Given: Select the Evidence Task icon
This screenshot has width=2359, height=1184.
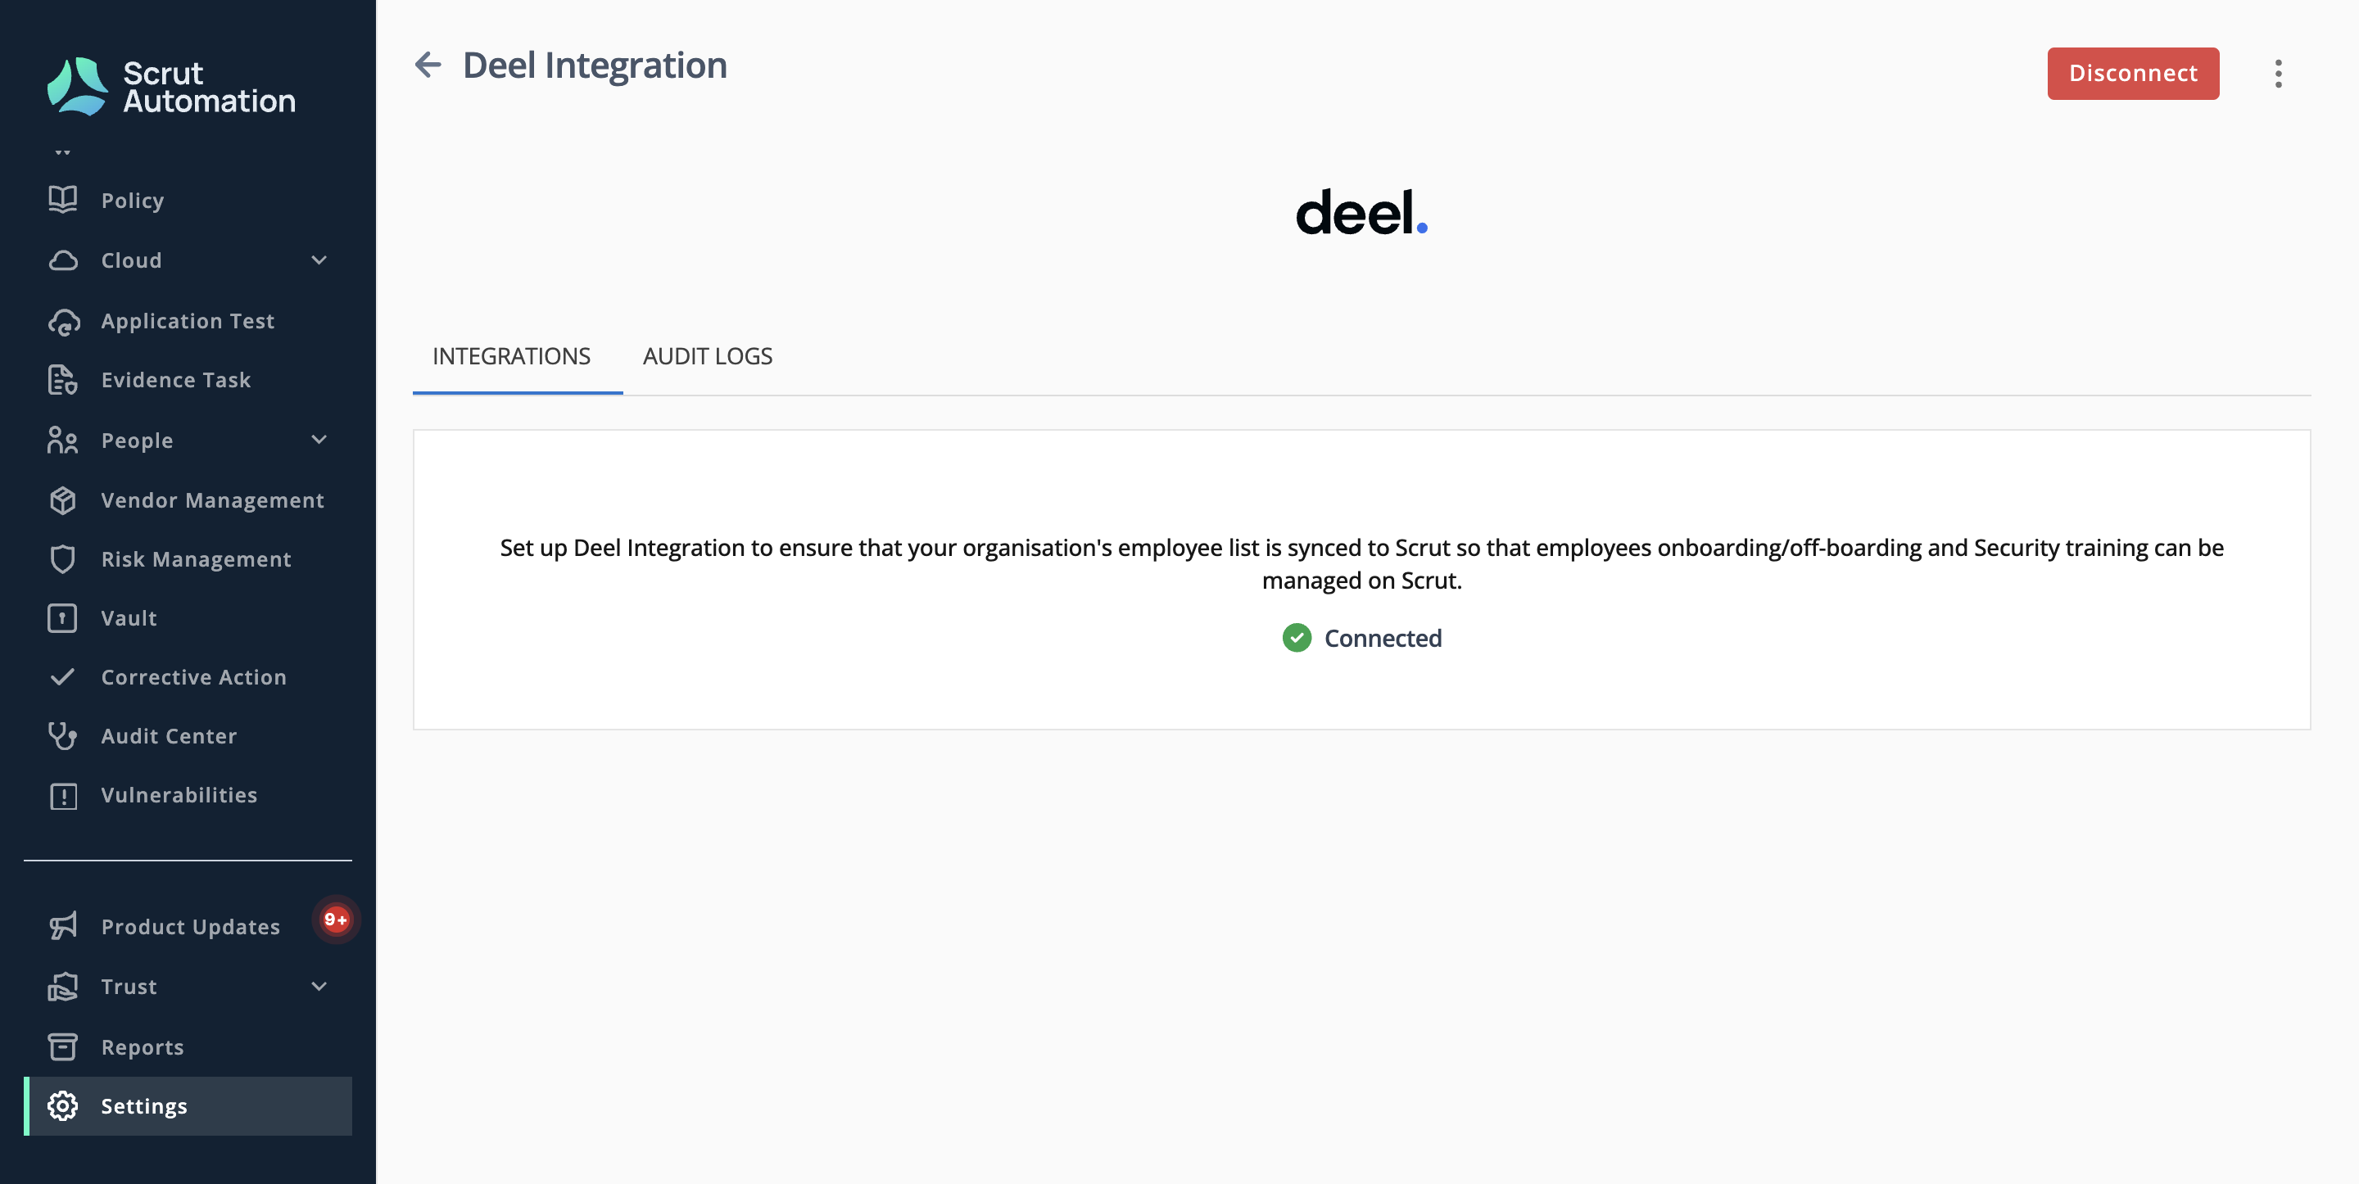Looking at the screenshot, I should [62, 379].
